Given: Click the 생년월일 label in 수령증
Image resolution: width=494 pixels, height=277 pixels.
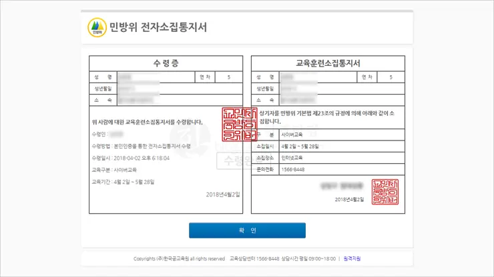Looking at the screenshot, I should pos(103,89).
